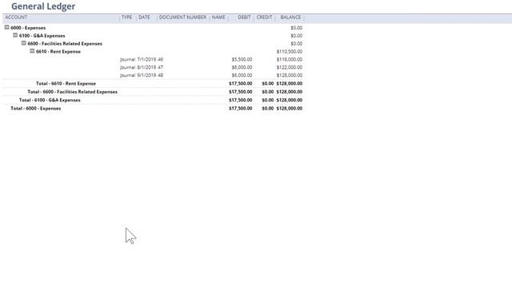The image size is (512, 288).
Task: Click the CREDIT column header
Action: tap(264, 18)
